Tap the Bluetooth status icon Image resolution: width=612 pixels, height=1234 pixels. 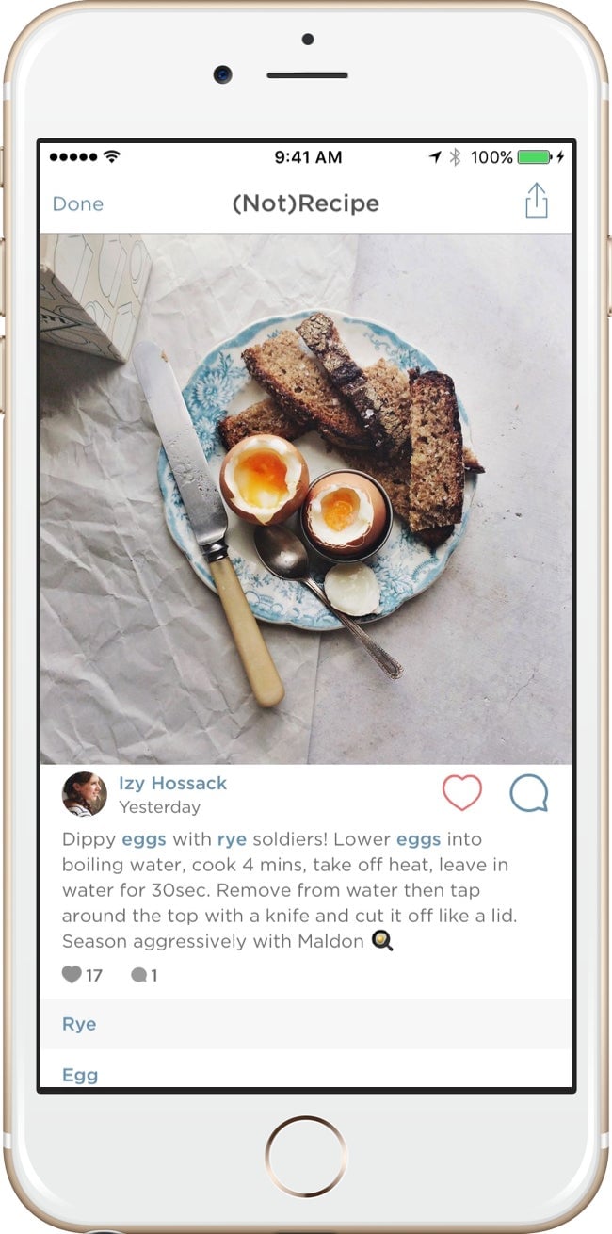pyautogui.click(x=455, y=157)
